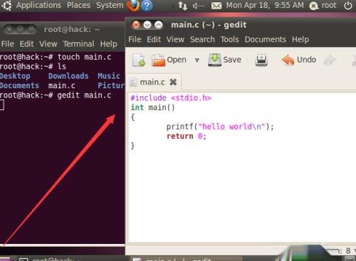Close the main.c tab with X
This screenshot has height=261, width=356.
click(173, 82)
